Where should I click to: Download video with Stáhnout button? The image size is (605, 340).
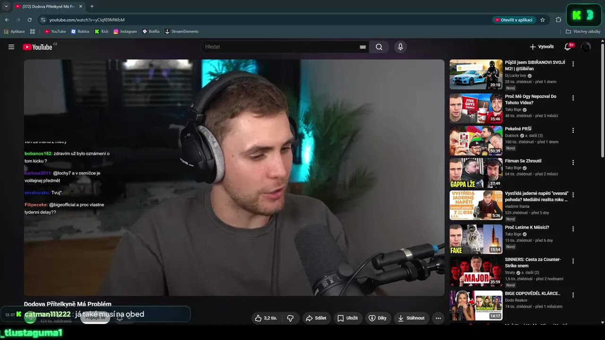coord(411,318)
